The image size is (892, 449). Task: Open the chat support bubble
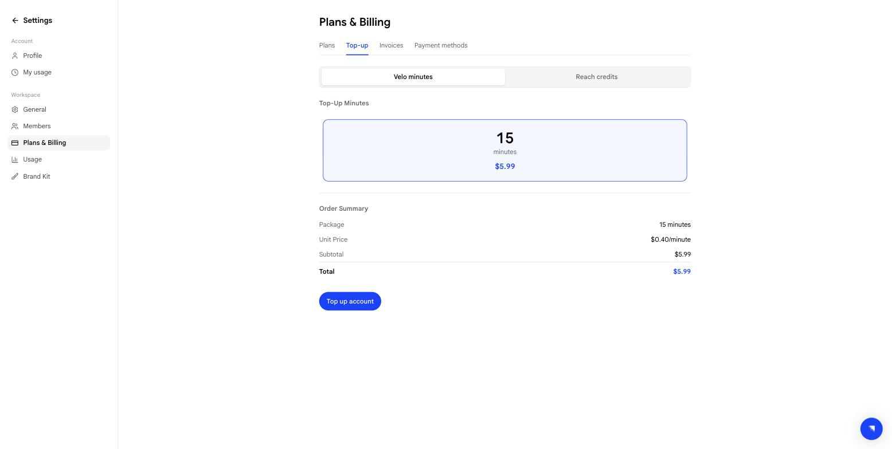coord(871,428)
